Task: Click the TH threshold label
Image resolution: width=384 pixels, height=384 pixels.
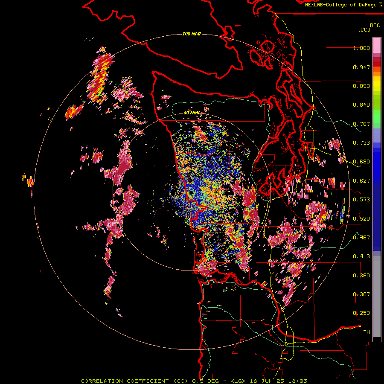Action: pyautogui.click(x=367, y=332)
